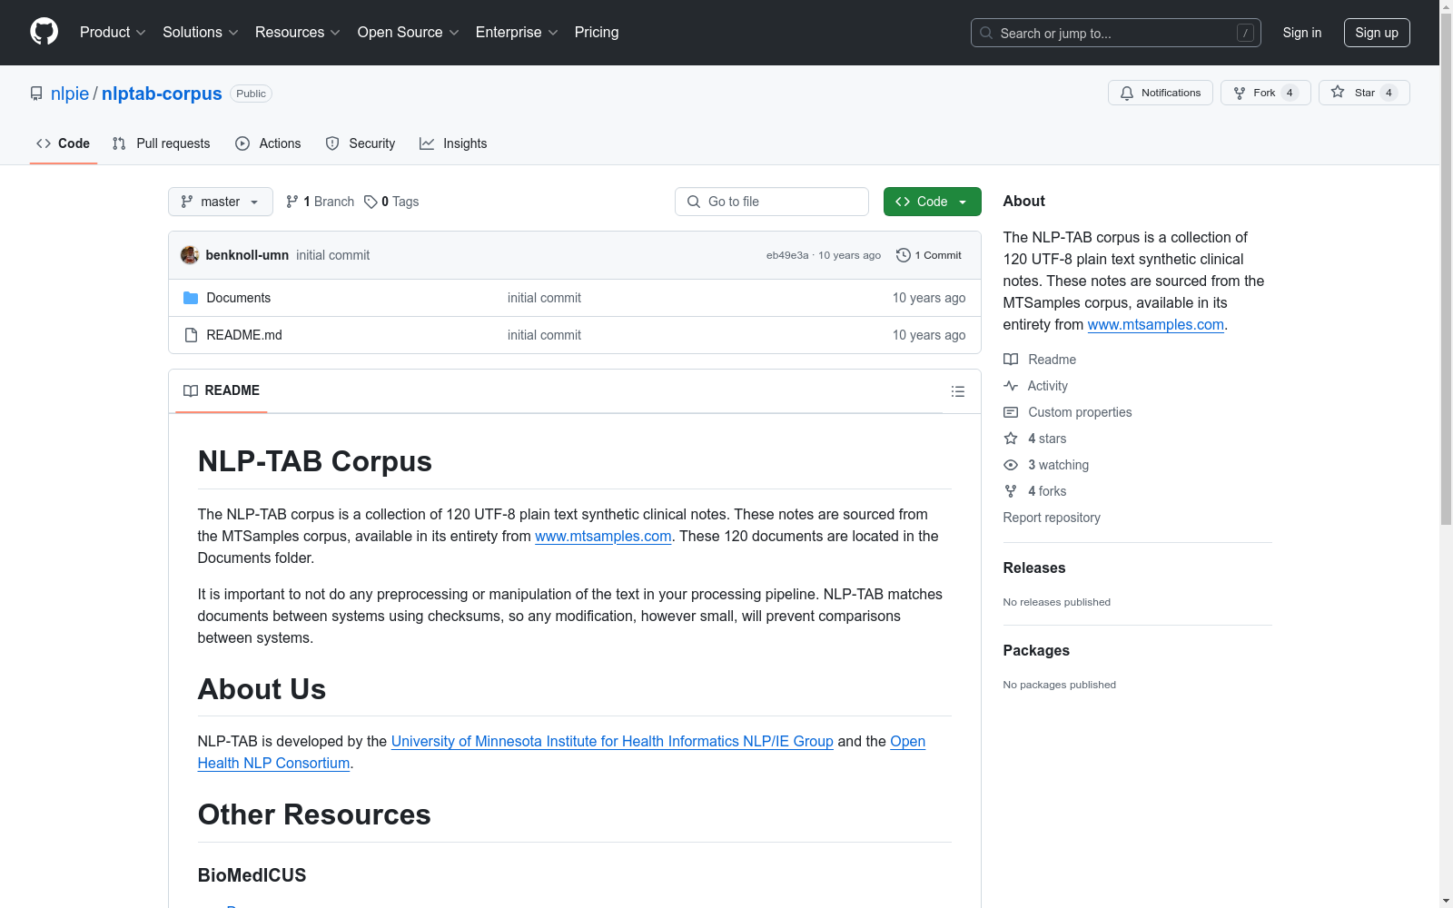Click the NLP-TAB Corpus heading
Screen dimensions: 1453x908
315,461
